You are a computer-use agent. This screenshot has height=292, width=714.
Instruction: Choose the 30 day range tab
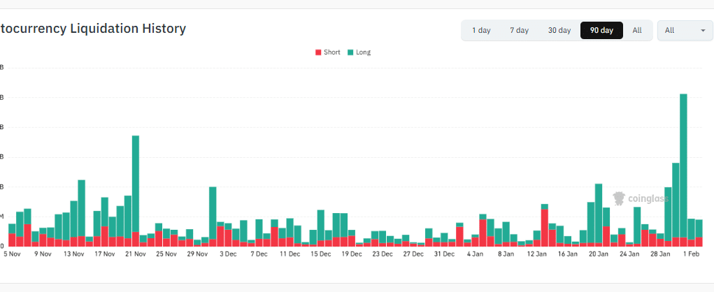559,31
